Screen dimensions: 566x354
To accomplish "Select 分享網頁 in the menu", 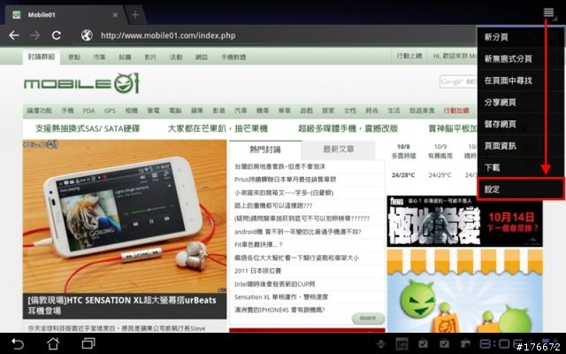I will point(521,103).
